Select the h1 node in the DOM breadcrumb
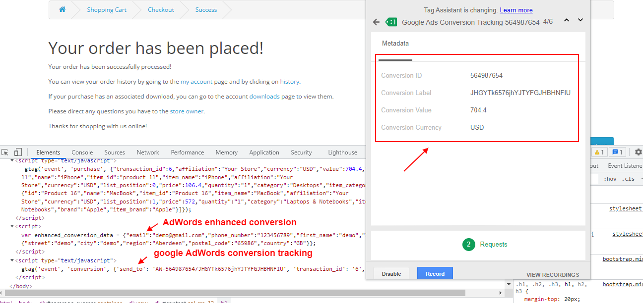Viewport: 643px width, 303px height. coord(223,301)
